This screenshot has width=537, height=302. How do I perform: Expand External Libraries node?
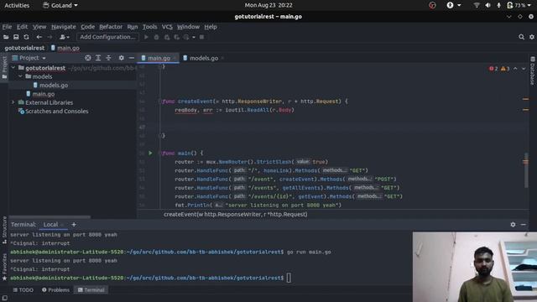(13, 102)
